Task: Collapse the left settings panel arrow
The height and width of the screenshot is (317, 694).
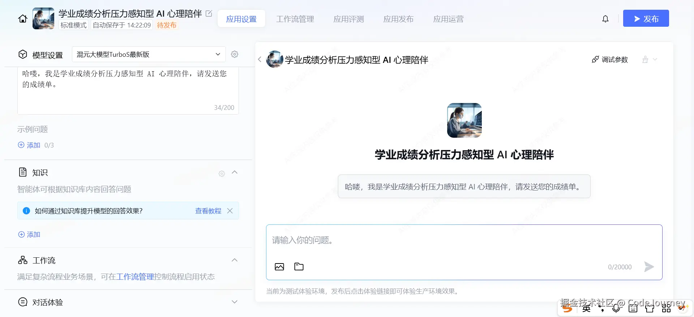Action: click(x=260, y=59)
